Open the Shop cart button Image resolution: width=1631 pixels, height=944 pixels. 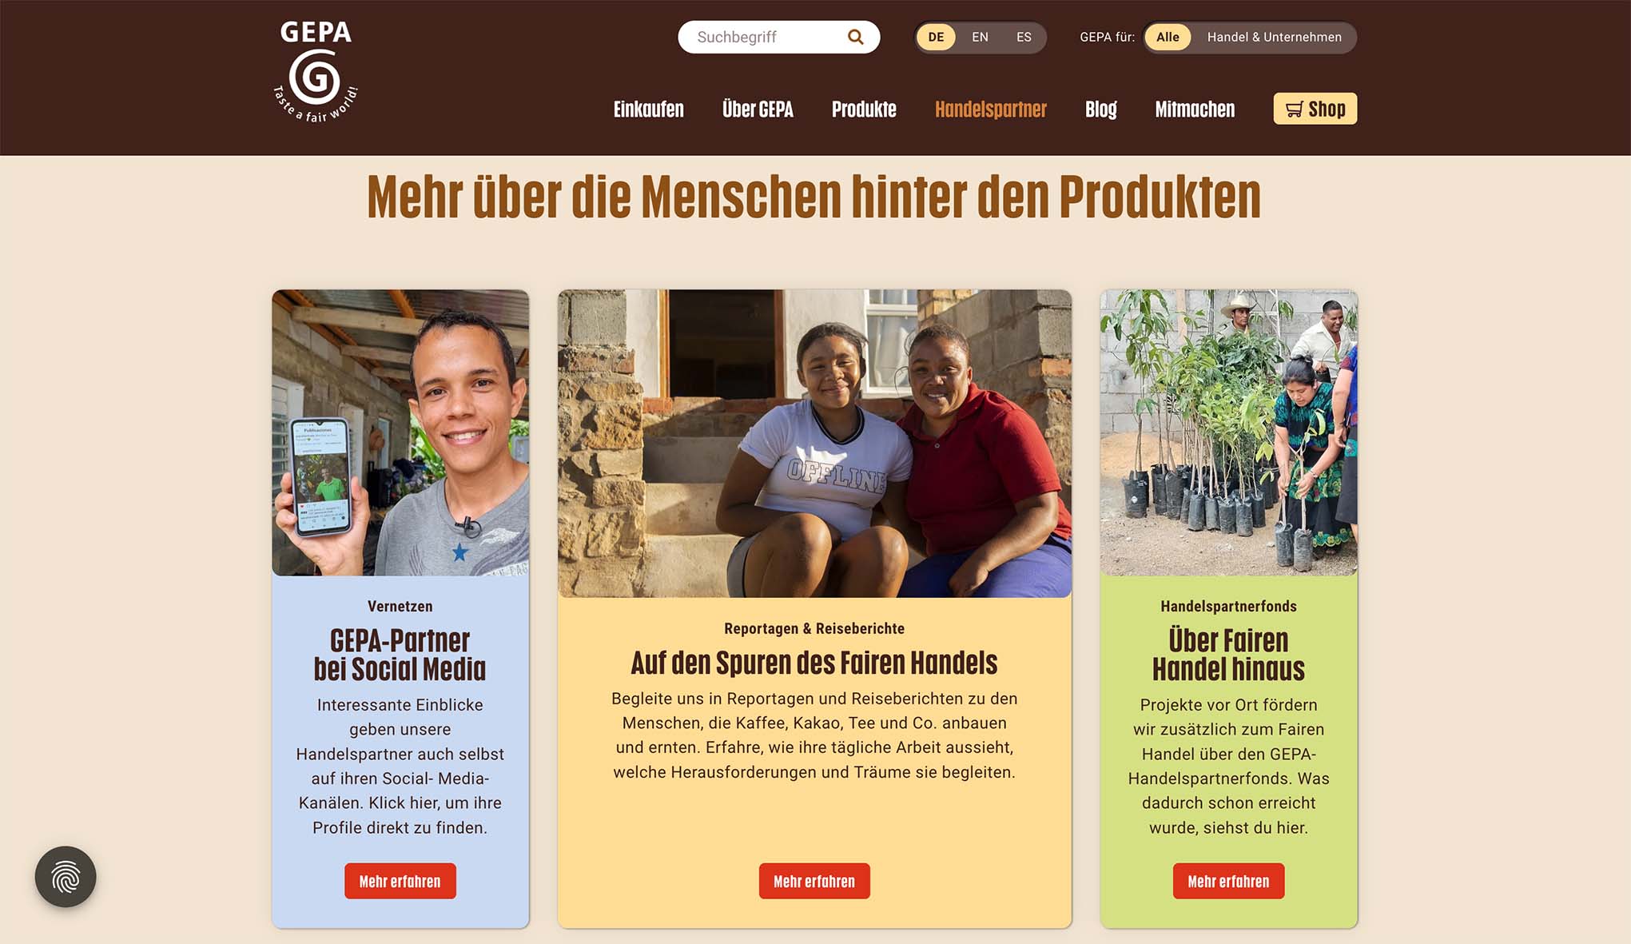tap(1315, 109)
